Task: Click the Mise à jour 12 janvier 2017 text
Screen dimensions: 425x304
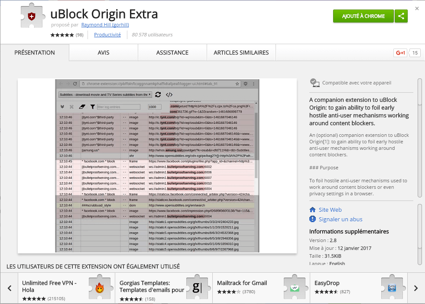Action: (340, 248)
